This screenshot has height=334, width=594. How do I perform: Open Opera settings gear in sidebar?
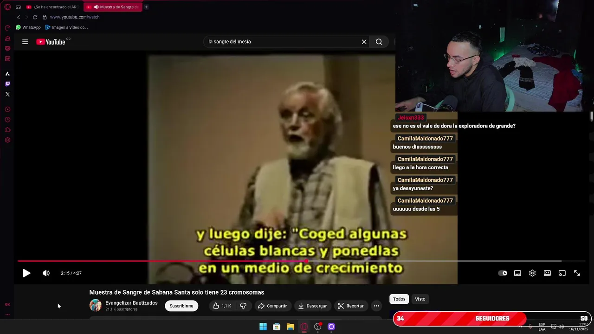click(7, 140)
